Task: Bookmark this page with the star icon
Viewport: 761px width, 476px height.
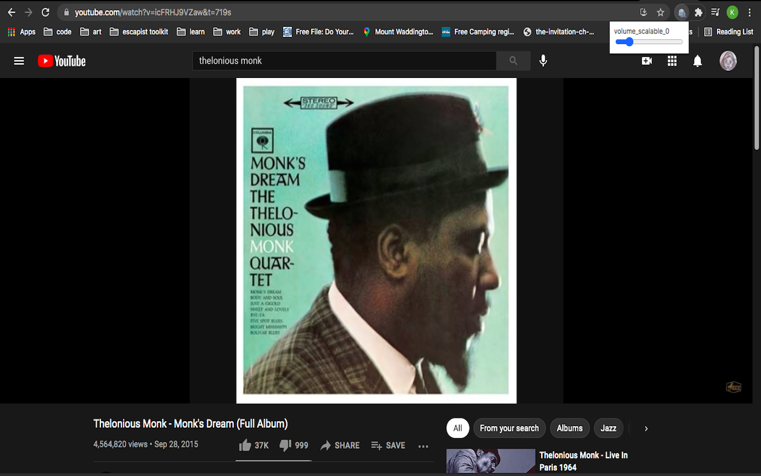Action: pyautogui.click(x=661, y=12)
